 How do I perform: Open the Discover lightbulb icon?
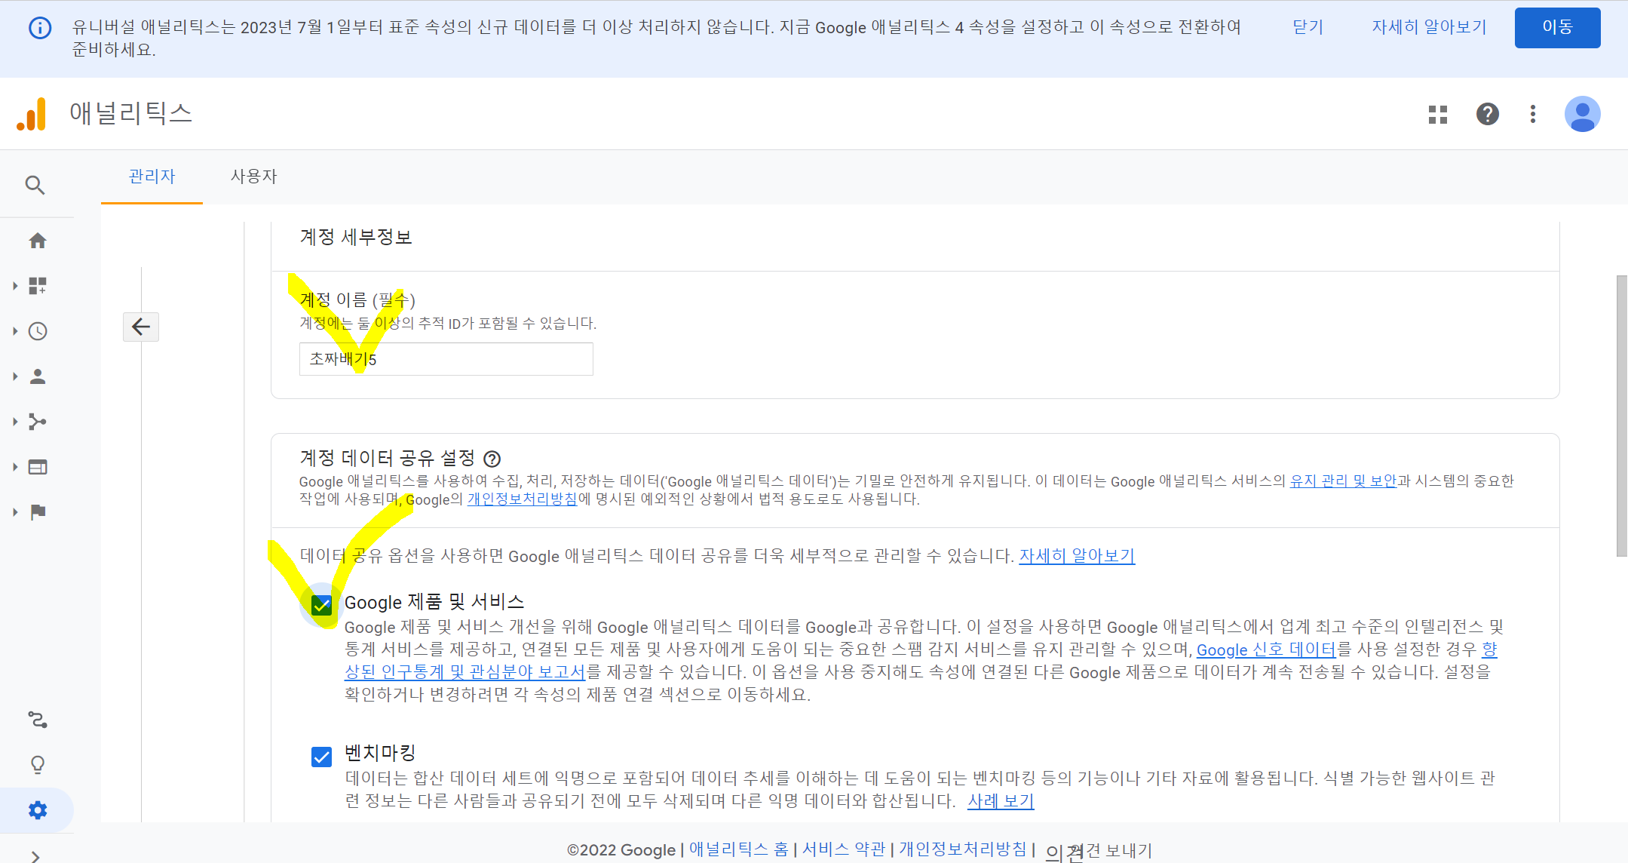[x=38, y=765]
